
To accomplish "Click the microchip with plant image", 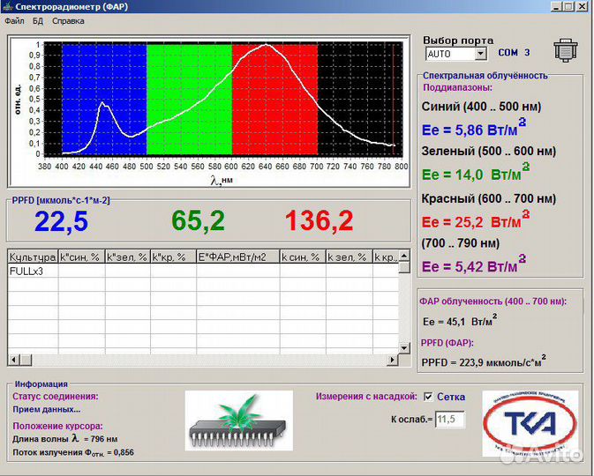I will pos(238,420).
